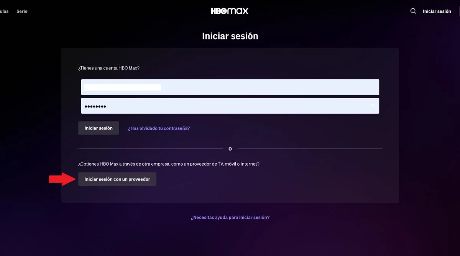Open ¿Has olvidado tu contraseña? link
Image resolution: width=460 pixels, height=256 pixels.
pyautogui.click(x=159, y=128)
